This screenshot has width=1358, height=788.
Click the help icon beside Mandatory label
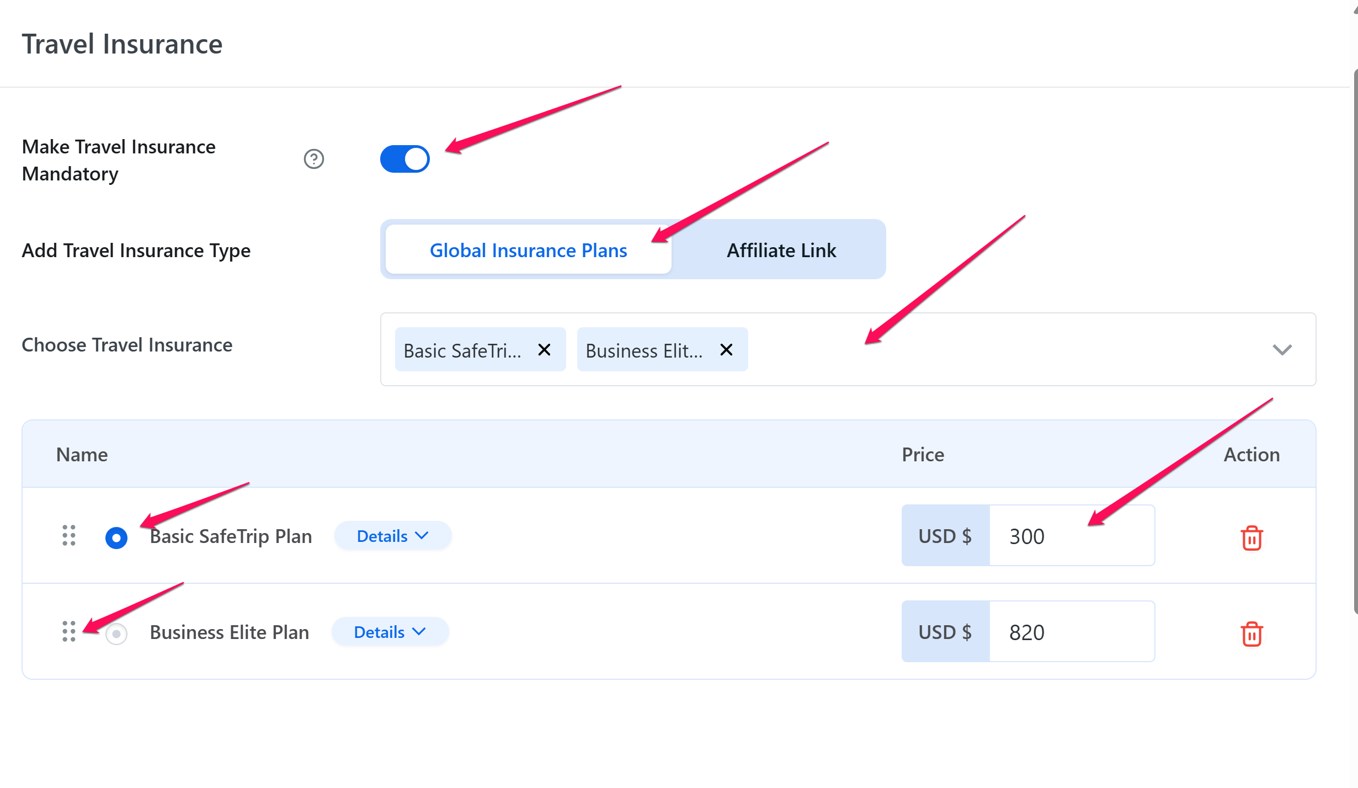(x=313, y=159)
